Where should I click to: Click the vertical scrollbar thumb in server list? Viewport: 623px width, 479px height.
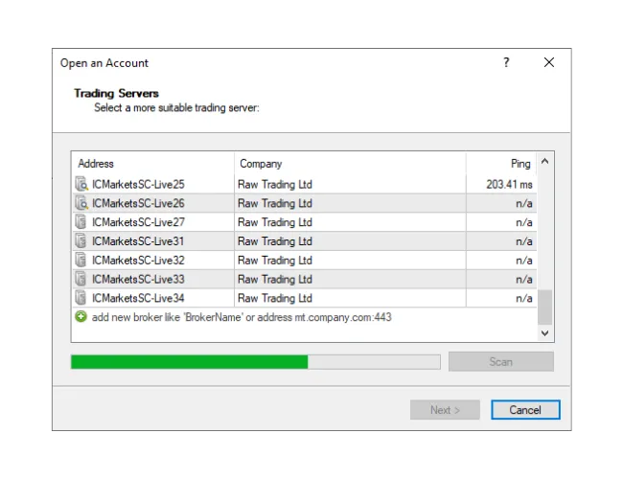point(544,307)
